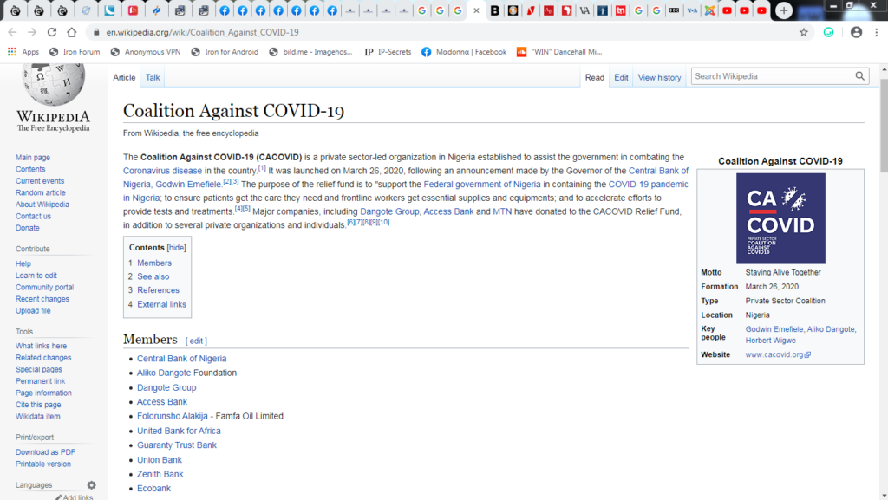Open the Printable version link

[43, 464]
